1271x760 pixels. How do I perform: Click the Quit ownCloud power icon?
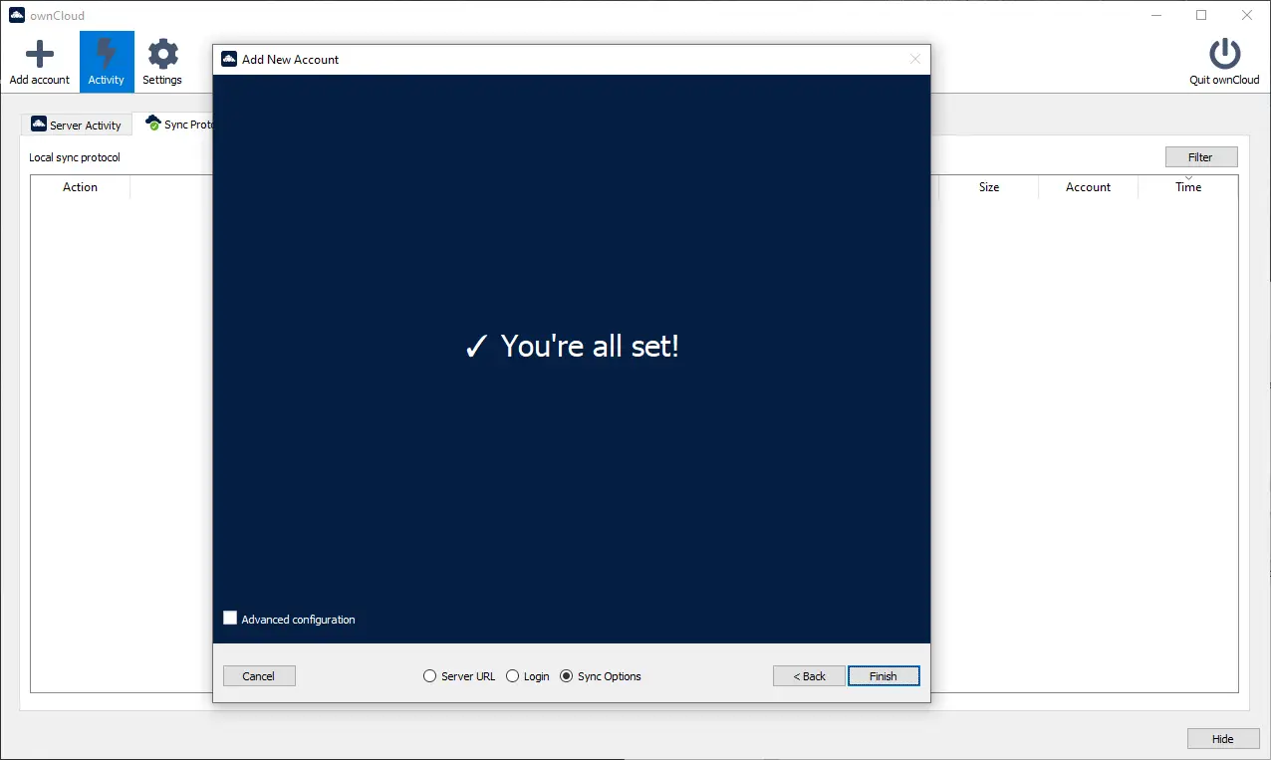(x=1224, y=54)
